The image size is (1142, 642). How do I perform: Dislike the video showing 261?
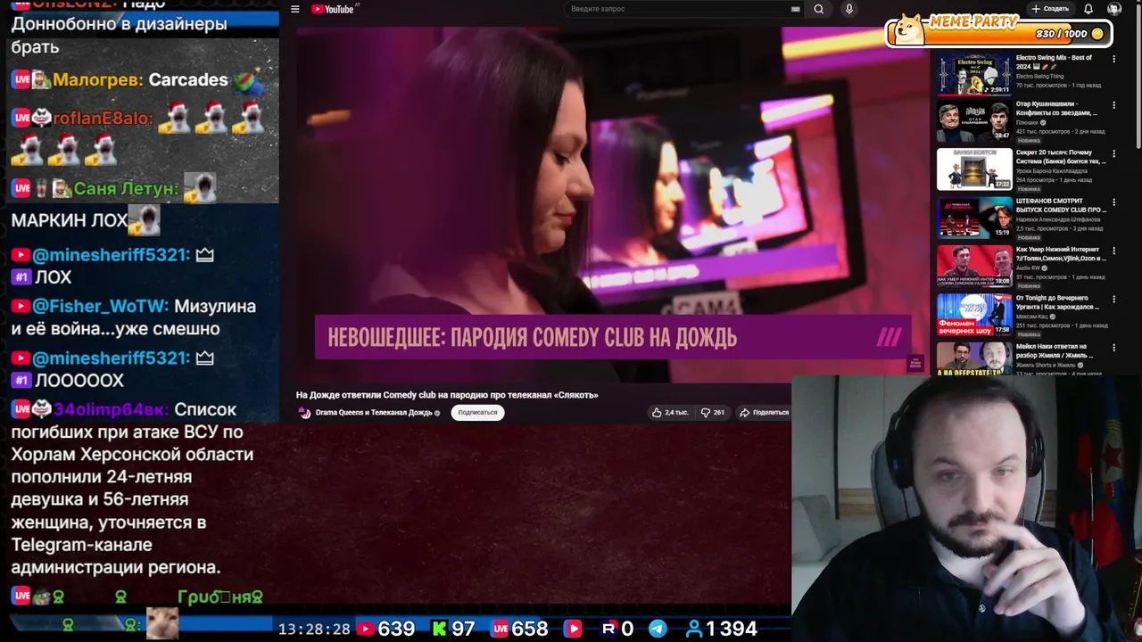pyautogui.click(x=712, y=413)
